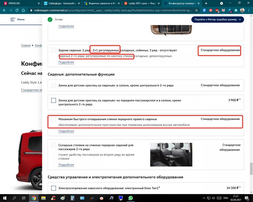
Task: Toggle the Складные столики checkbox
Action: click(53, 145)
